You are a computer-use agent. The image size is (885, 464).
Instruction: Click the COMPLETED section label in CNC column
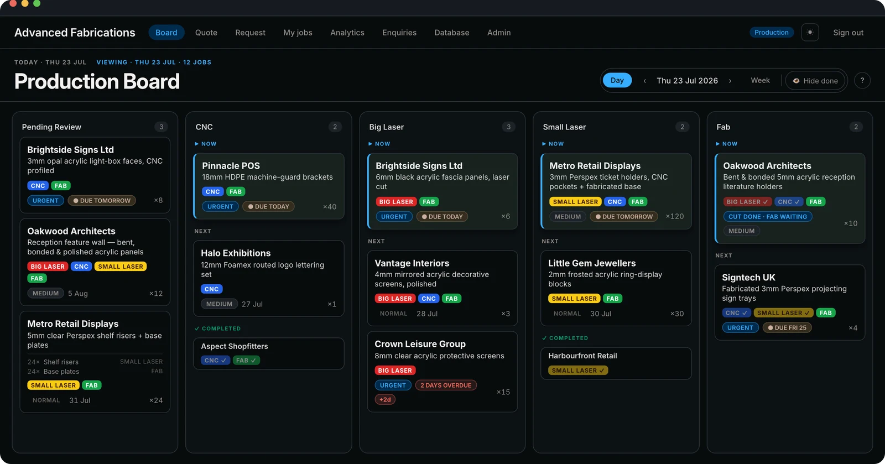(217, 329)
